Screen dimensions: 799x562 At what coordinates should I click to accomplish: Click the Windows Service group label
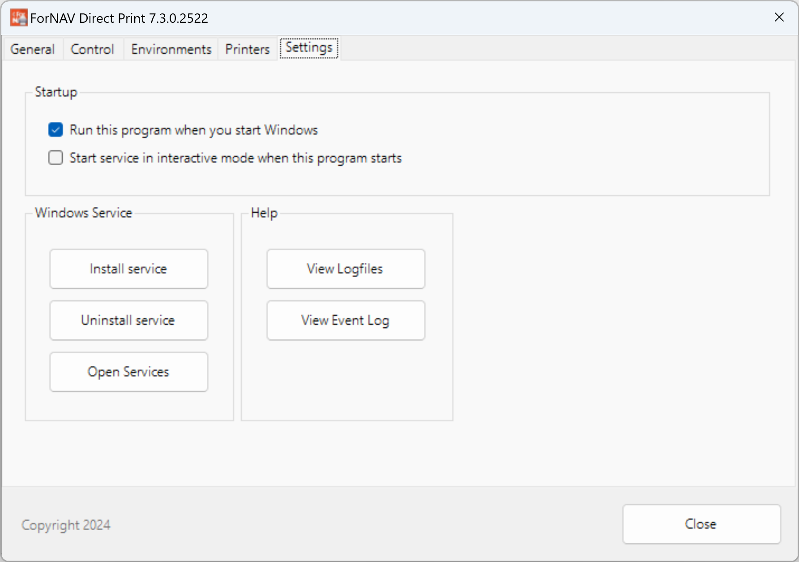84,213
